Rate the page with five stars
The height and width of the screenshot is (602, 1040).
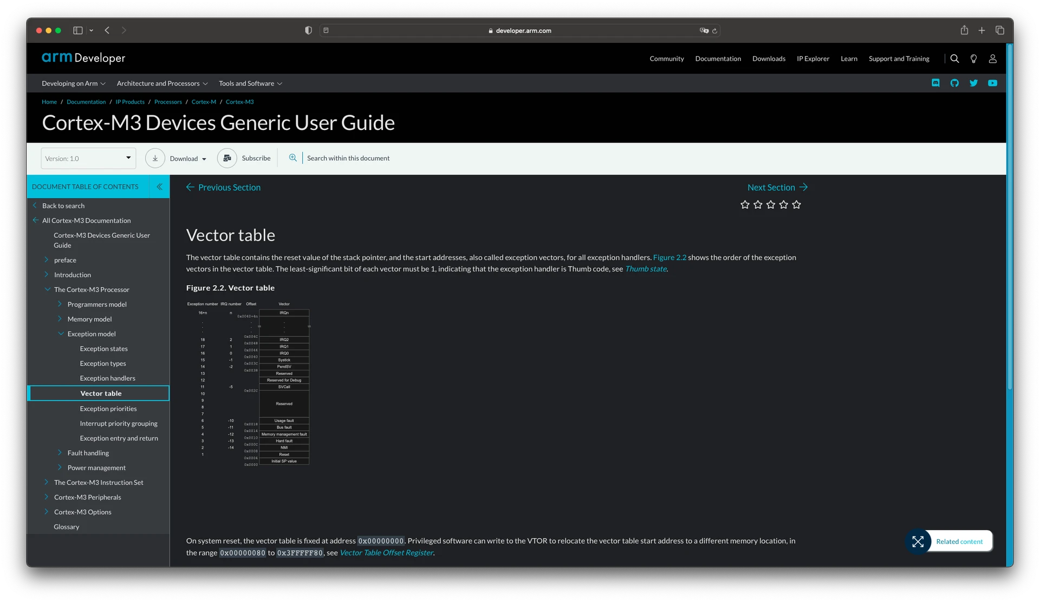click(796, 204)
